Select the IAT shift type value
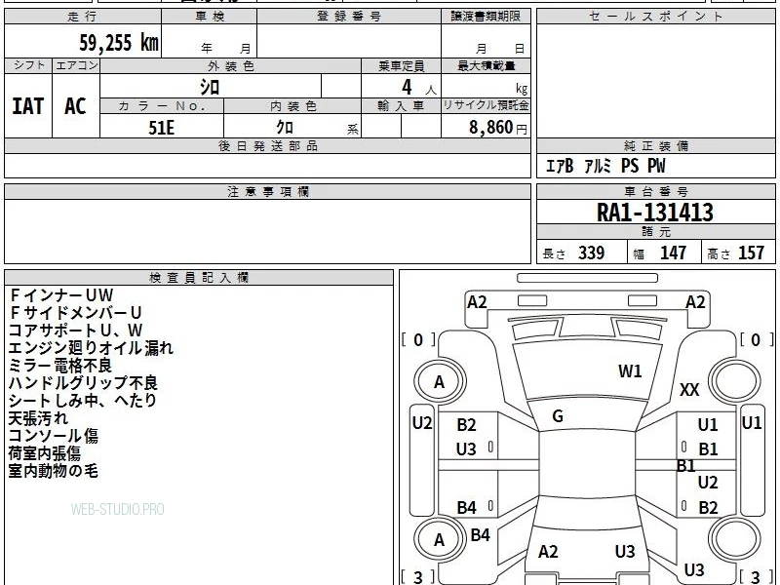The width and height of the screenshot is (780, 585). pyautogui.click(x=28, y=106)
